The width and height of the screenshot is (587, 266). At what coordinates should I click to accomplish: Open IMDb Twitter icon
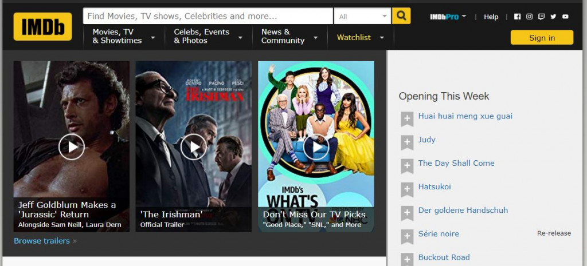point(553,17)
